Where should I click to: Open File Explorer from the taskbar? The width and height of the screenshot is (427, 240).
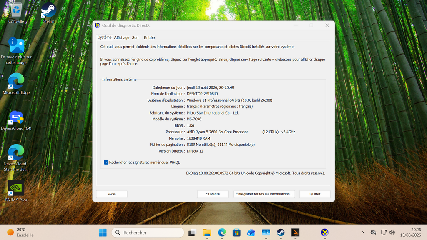tap(207, 232)
